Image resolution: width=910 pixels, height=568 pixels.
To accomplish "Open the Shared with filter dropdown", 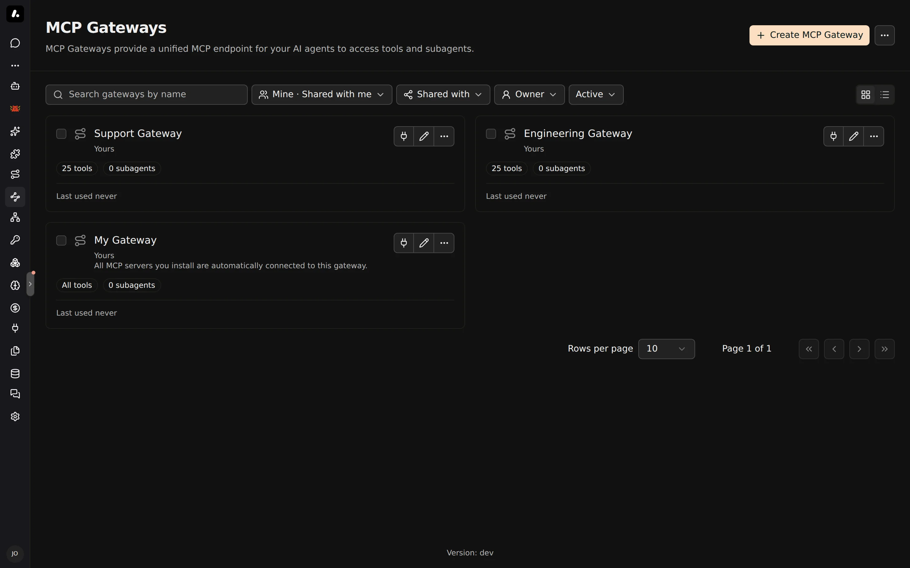I will tap(443, 94).
